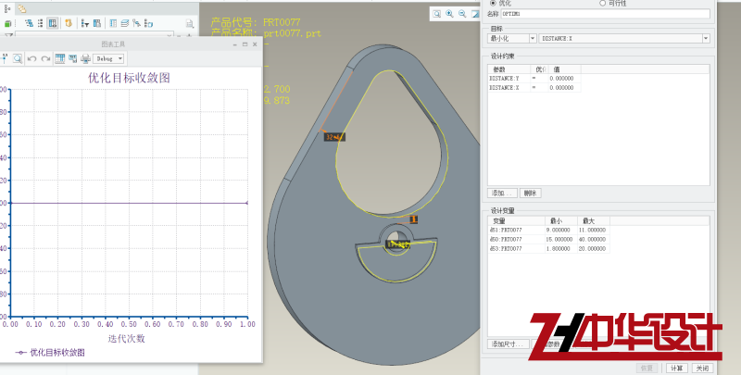Click the 名称 input field containing OPTIM1

pos(609,15)
